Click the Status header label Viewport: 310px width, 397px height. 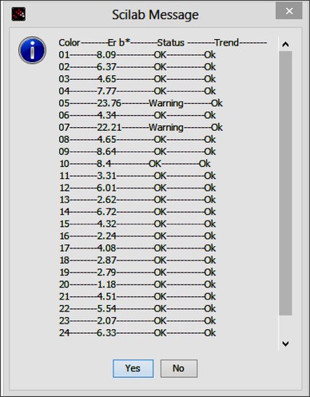(171, 42)
